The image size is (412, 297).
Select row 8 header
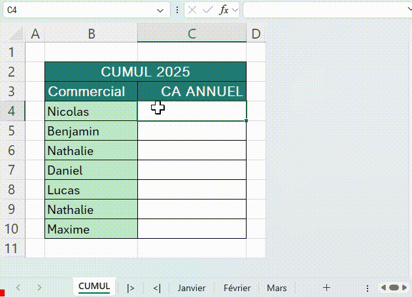(12, 190)
